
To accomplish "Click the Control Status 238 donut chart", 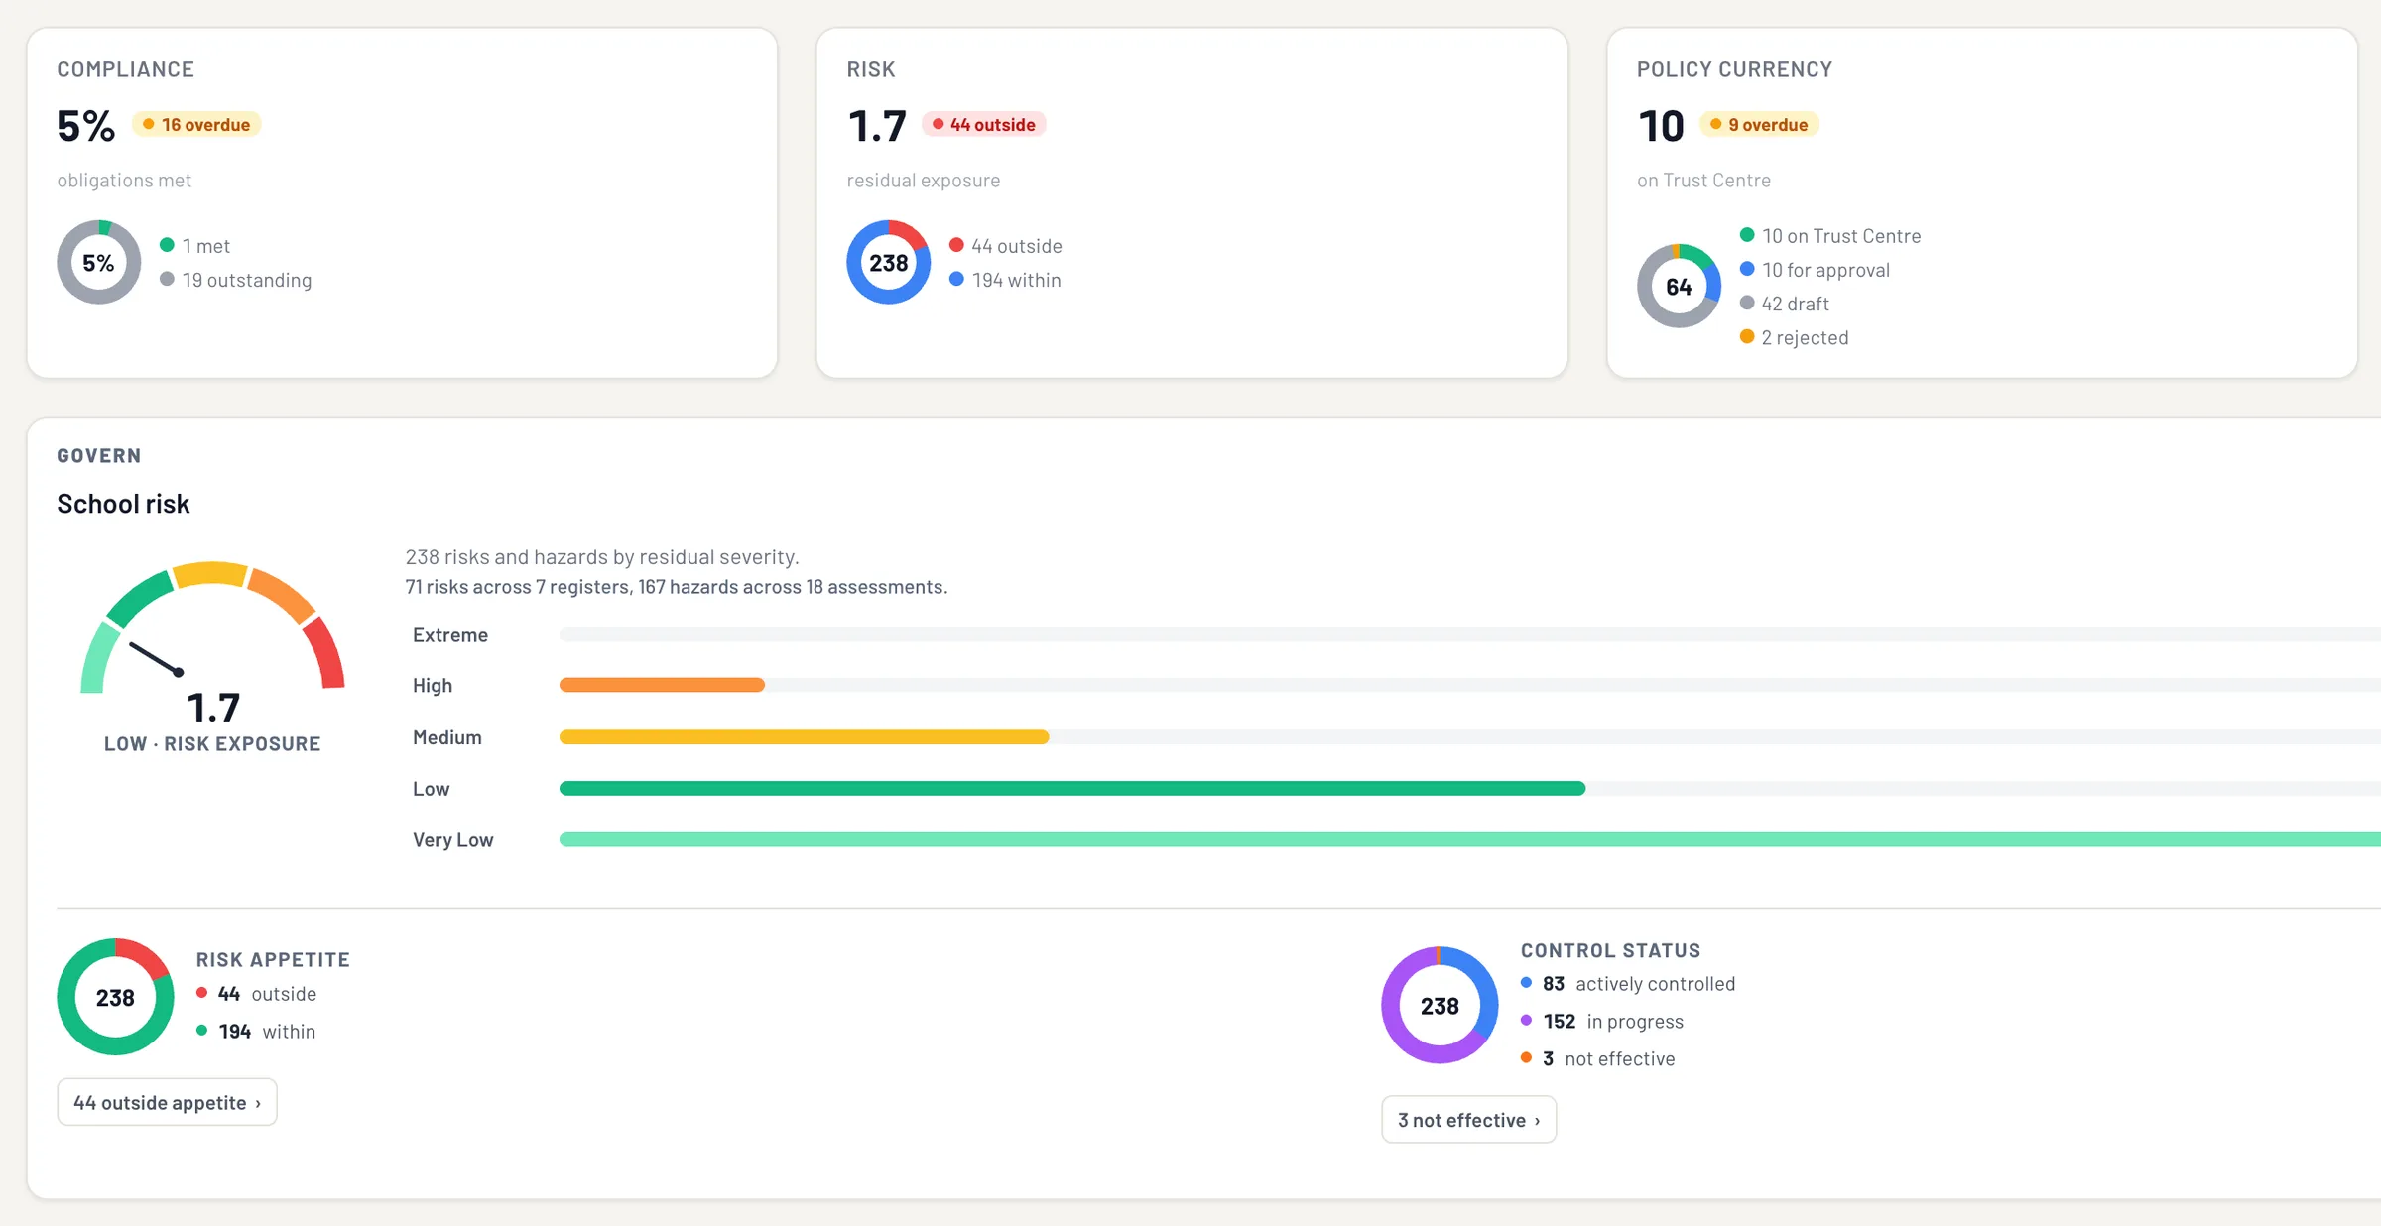I will (x=1440, y=1005).
